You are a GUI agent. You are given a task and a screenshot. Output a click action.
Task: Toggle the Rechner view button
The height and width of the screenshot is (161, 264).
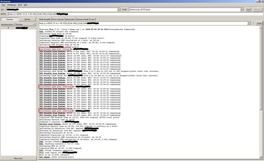click(x=10, y=19)
